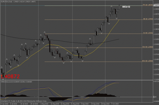Image resolution: width=159 pixels, height=105 pixels.
Task: Click the latest candlestick touching the TP1 line
Action: point(119,7)
